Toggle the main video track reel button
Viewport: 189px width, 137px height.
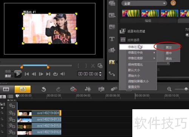click(x=12, y=106)
